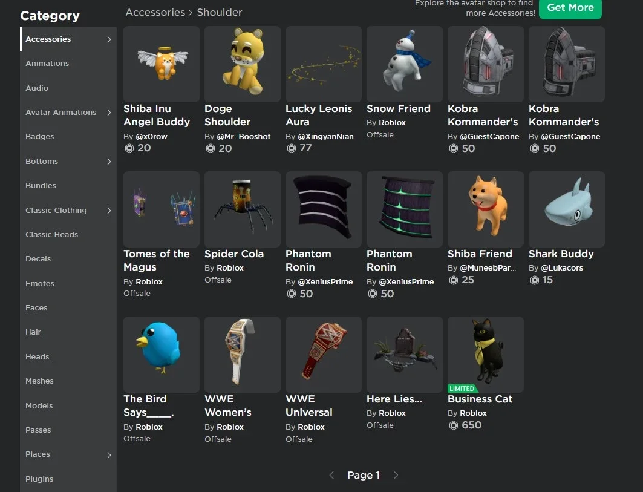Go to the next page arrow
The height and width of the screenshot is (492, 643).
coord(396,475)
